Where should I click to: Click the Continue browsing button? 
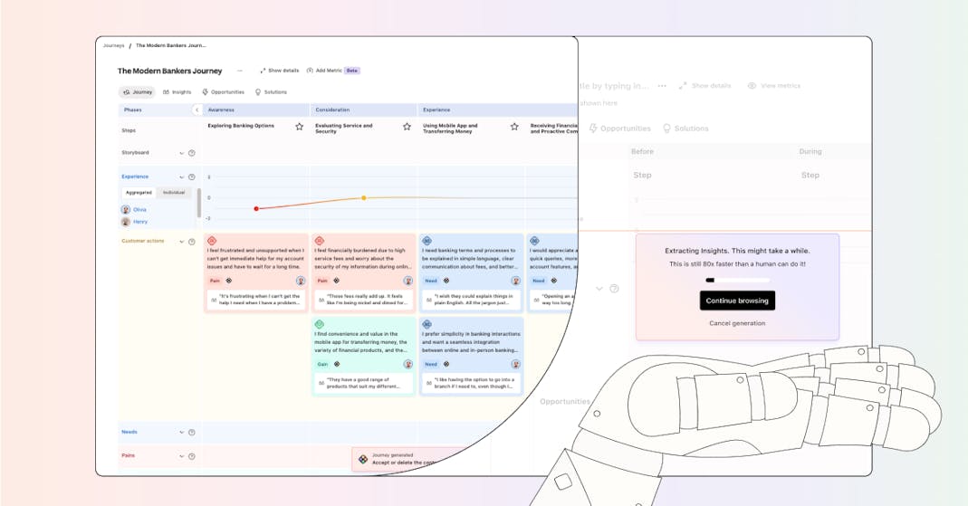(737, 301)
